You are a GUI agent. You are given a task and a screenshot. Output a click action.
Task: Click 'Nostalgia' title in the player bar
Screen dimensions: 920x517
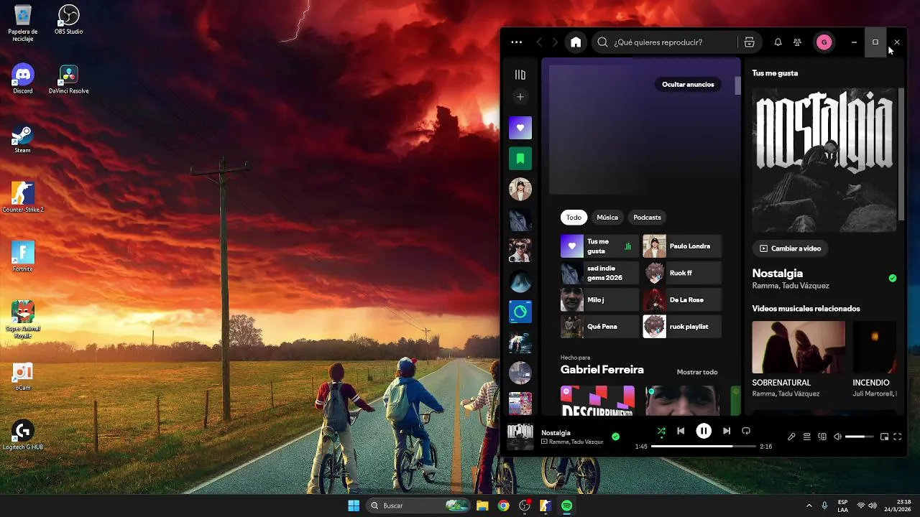pos(556,433)
